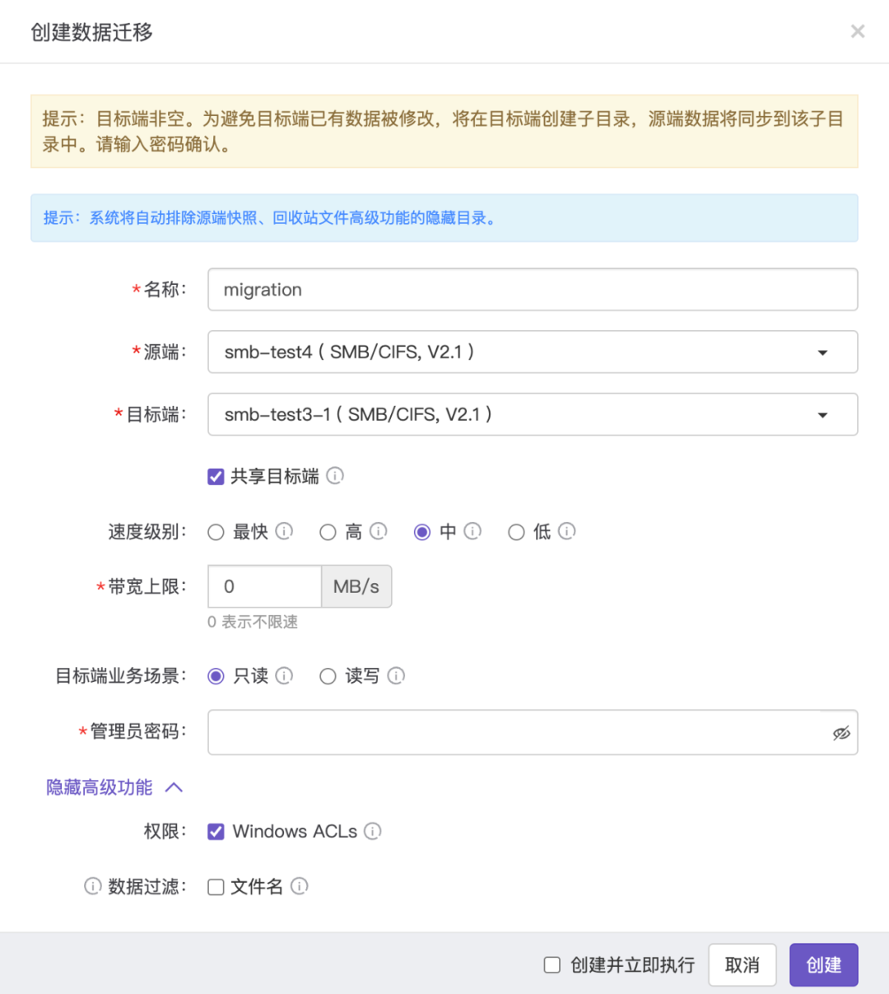Select the 高 speed radio button
Viewport: 889px width, 994px height.
(x=328, y=532)
